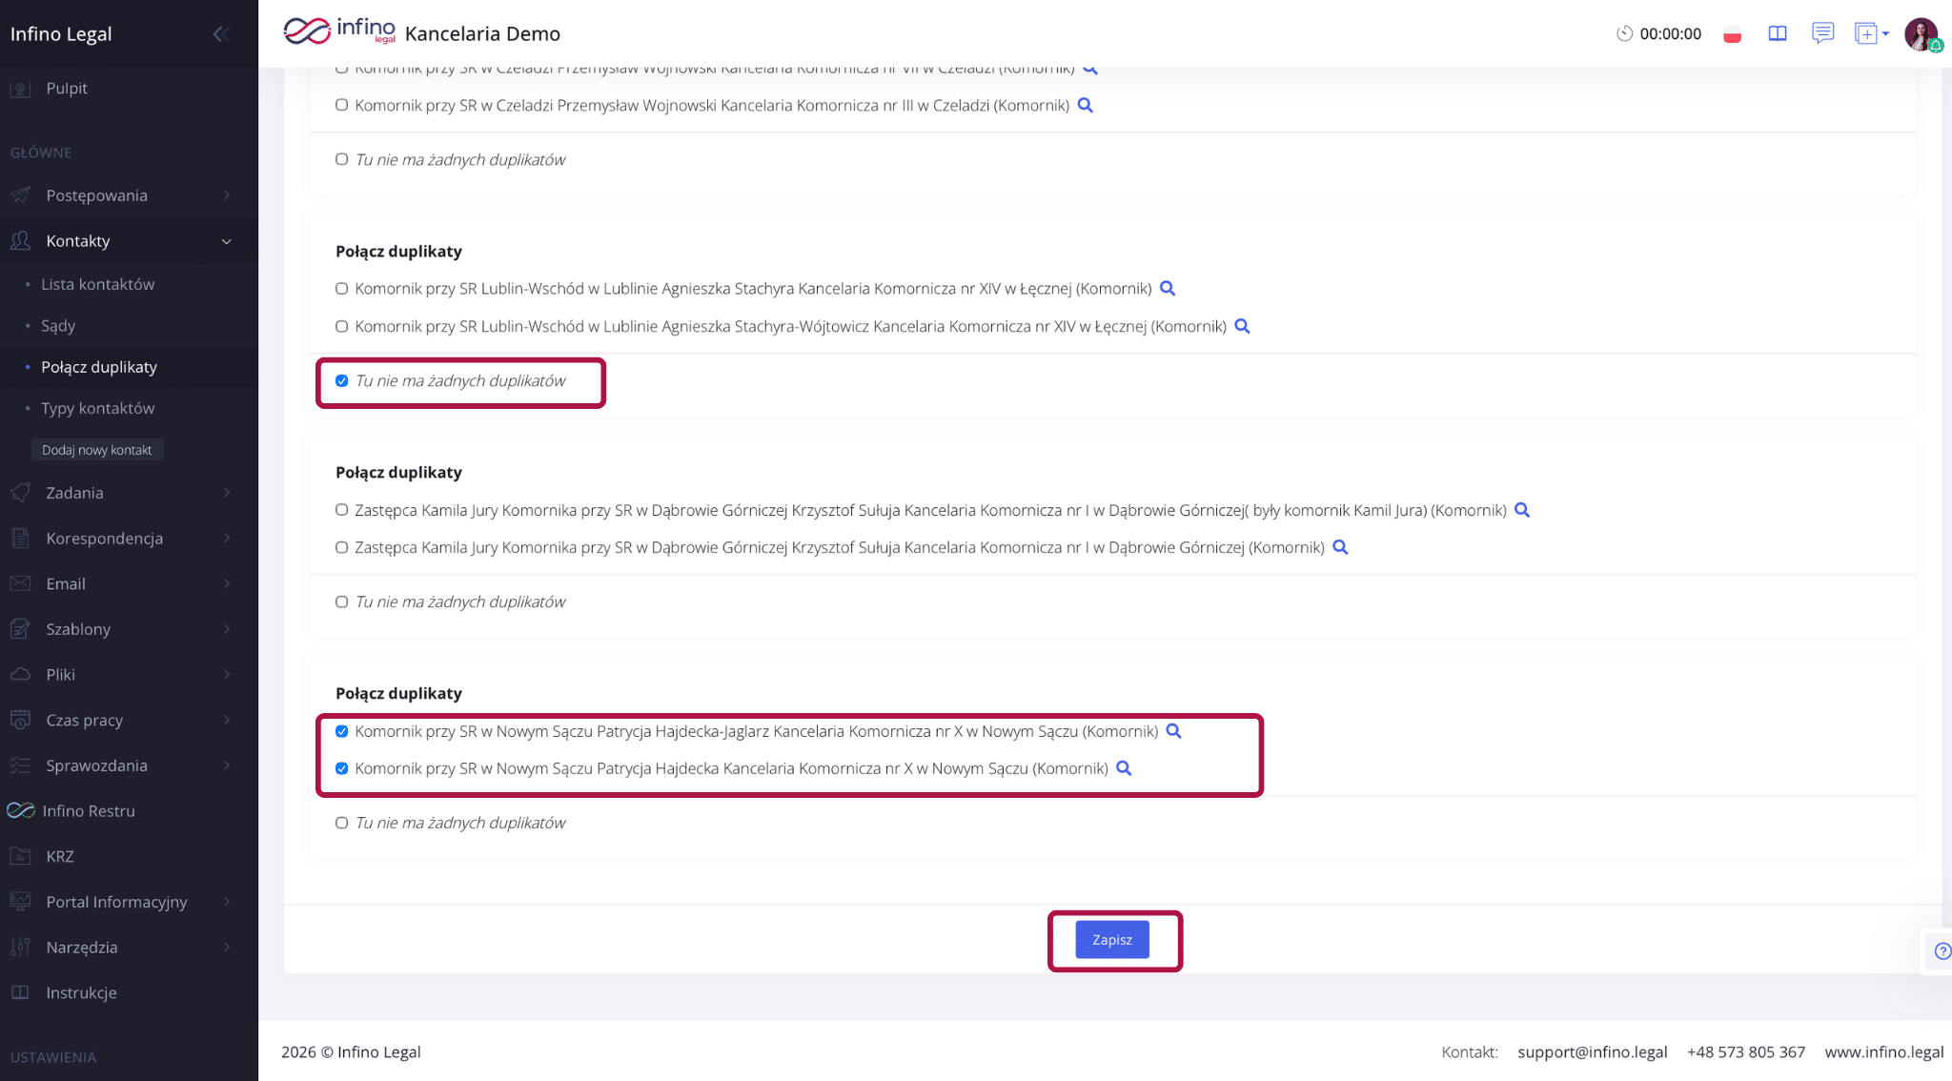Click the timer clock icon at 00:00:00
This screenshot has width=1952, height=1081.
pyautogui.click(x=1624, y=34)
